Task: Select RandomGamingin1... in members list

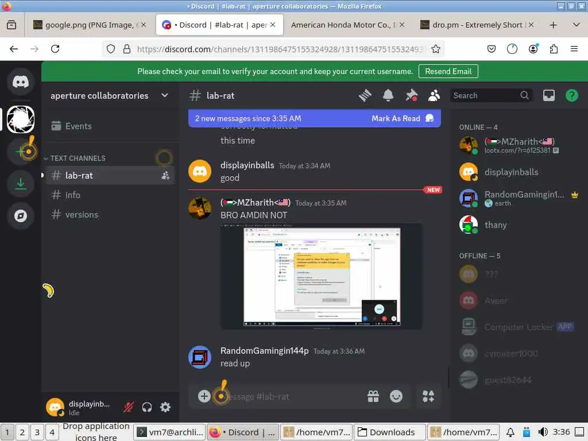Action: [x=519, y=198]
